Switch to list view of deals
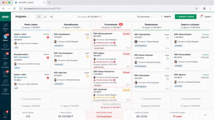Image resolution: width=214 pixels, height=120 pixels. (39, 17)
